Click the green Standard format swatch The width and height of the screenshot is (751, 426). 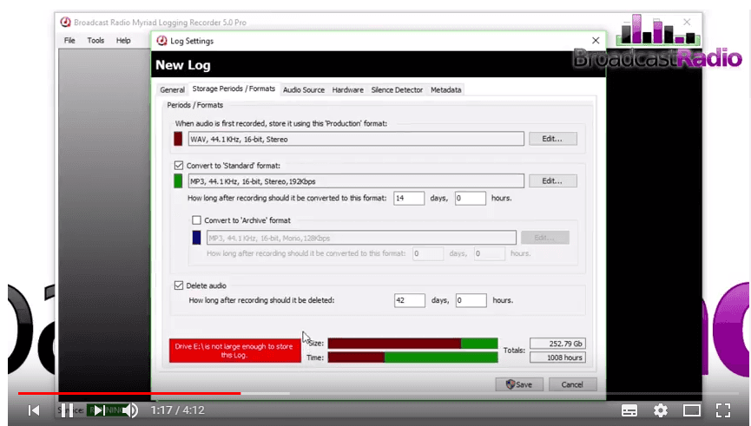[x=178, y=181]
